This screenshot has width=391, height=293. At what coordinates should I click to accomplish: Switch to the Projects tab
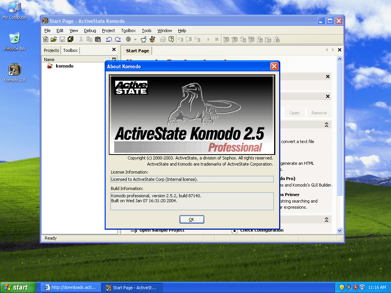pos(52,50)
